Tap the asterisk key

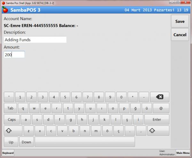pos(132,97)
